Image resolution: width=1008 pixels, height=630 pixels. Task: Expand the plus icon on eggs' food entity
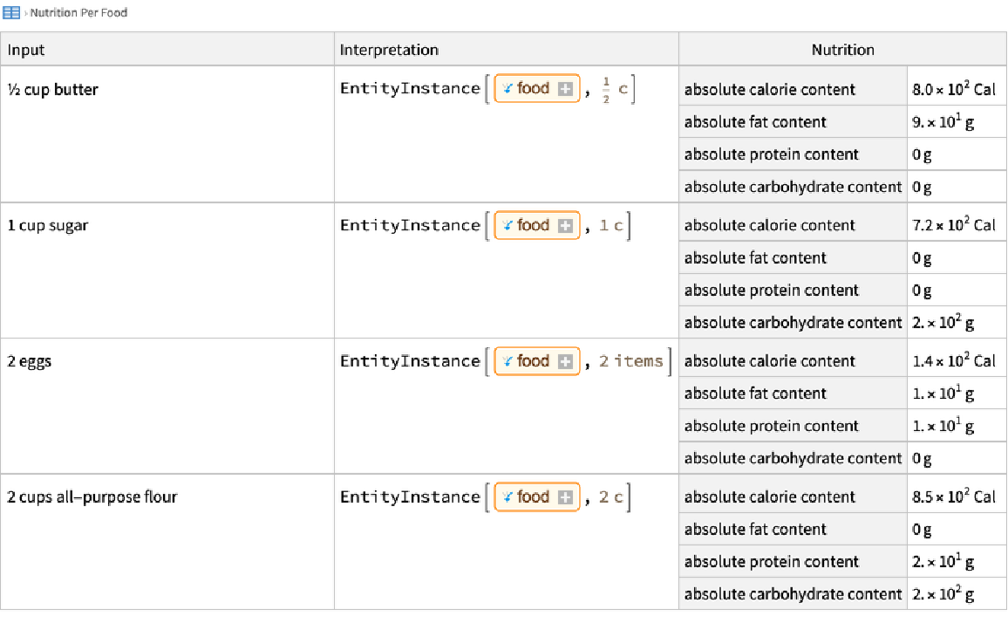(x=565, y=361)
